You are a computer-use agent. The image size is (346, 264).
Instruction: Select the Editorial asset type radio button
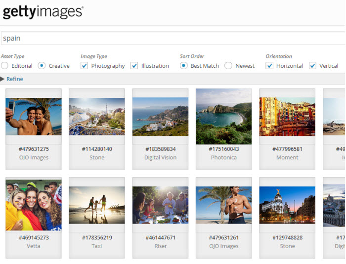click(x=4, y=66)
